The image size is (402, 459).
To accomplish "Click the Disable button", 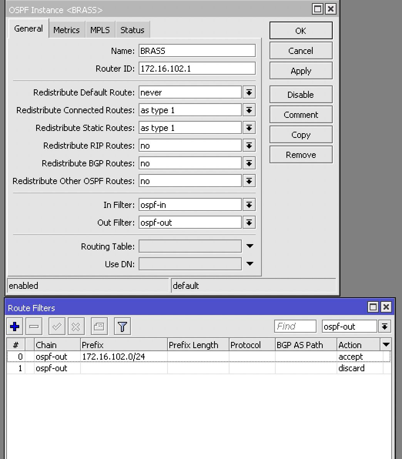I will (301, 95).
